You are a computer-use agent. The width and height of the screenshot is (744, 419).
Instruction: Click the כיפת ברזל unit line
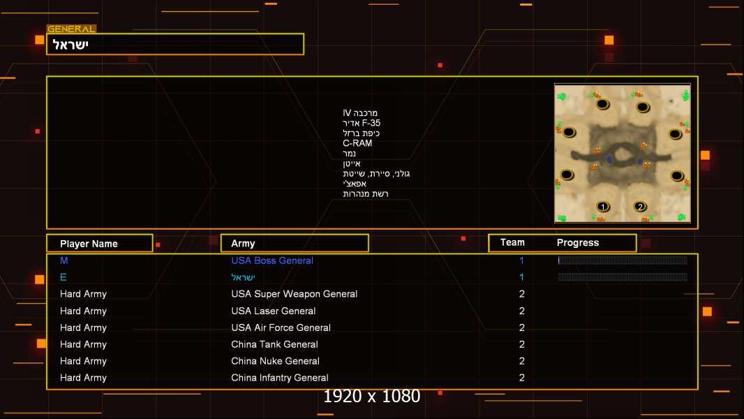click(x=361, y=133)
